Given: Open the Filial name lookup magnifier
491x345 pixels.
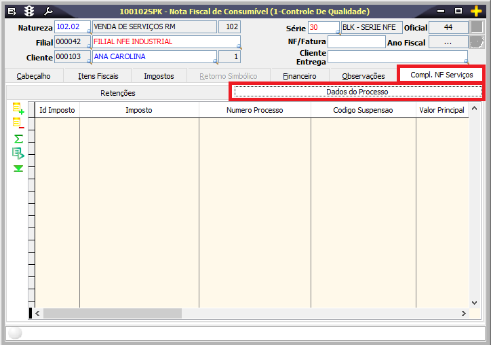Looking at the screenshot, I should click(239, 47).
